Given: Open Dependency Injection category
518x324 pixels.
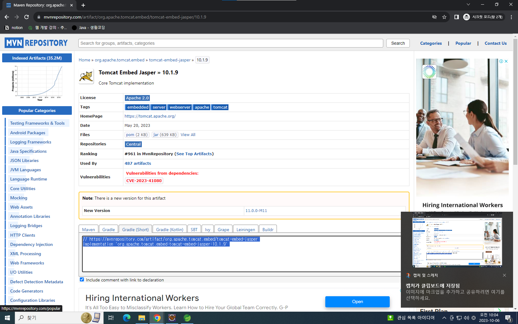Looking at the screenshot, I should coord(31,244).
